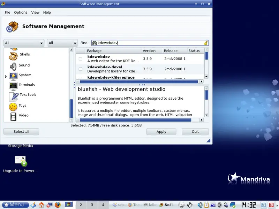Click the KDE gear tray icon
This screenshot has height=209, width=279.
(220, 205)
